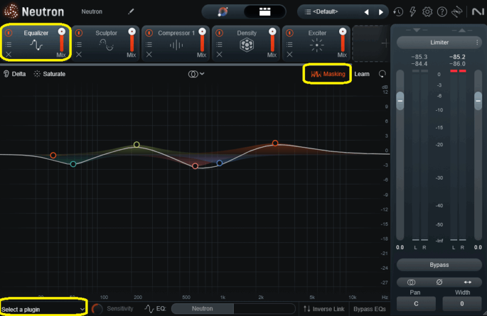Click the Exciter Mix slider
487x316 pixels.
(x=343, y=40)
